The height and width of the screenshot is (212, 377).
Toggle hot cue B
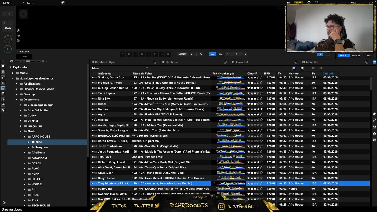click(x=129, y=54)
